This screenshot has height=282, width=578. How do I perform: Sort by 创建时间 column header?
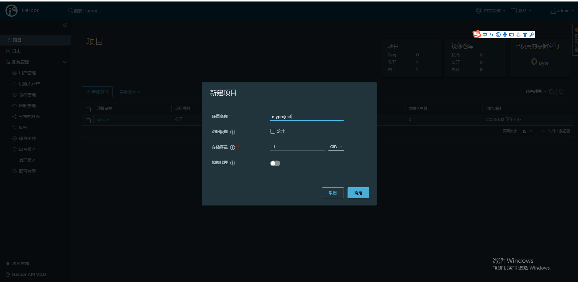coord(493,108)
